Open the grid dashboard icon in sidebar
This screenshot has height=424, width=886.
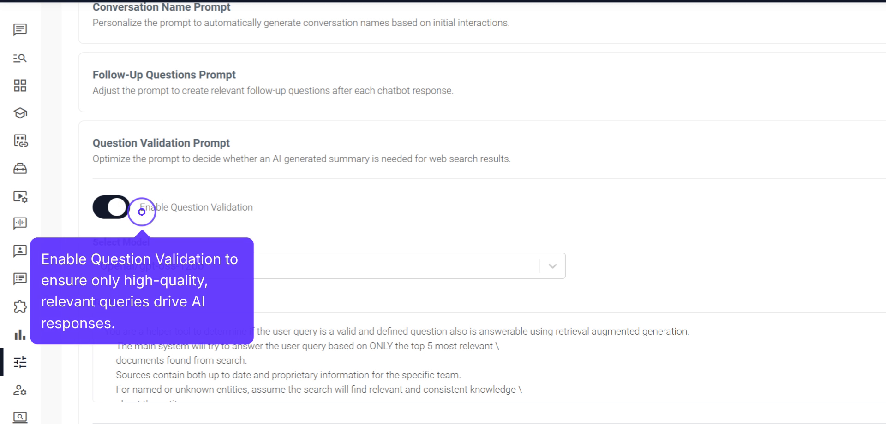click(x=20, y=86)
